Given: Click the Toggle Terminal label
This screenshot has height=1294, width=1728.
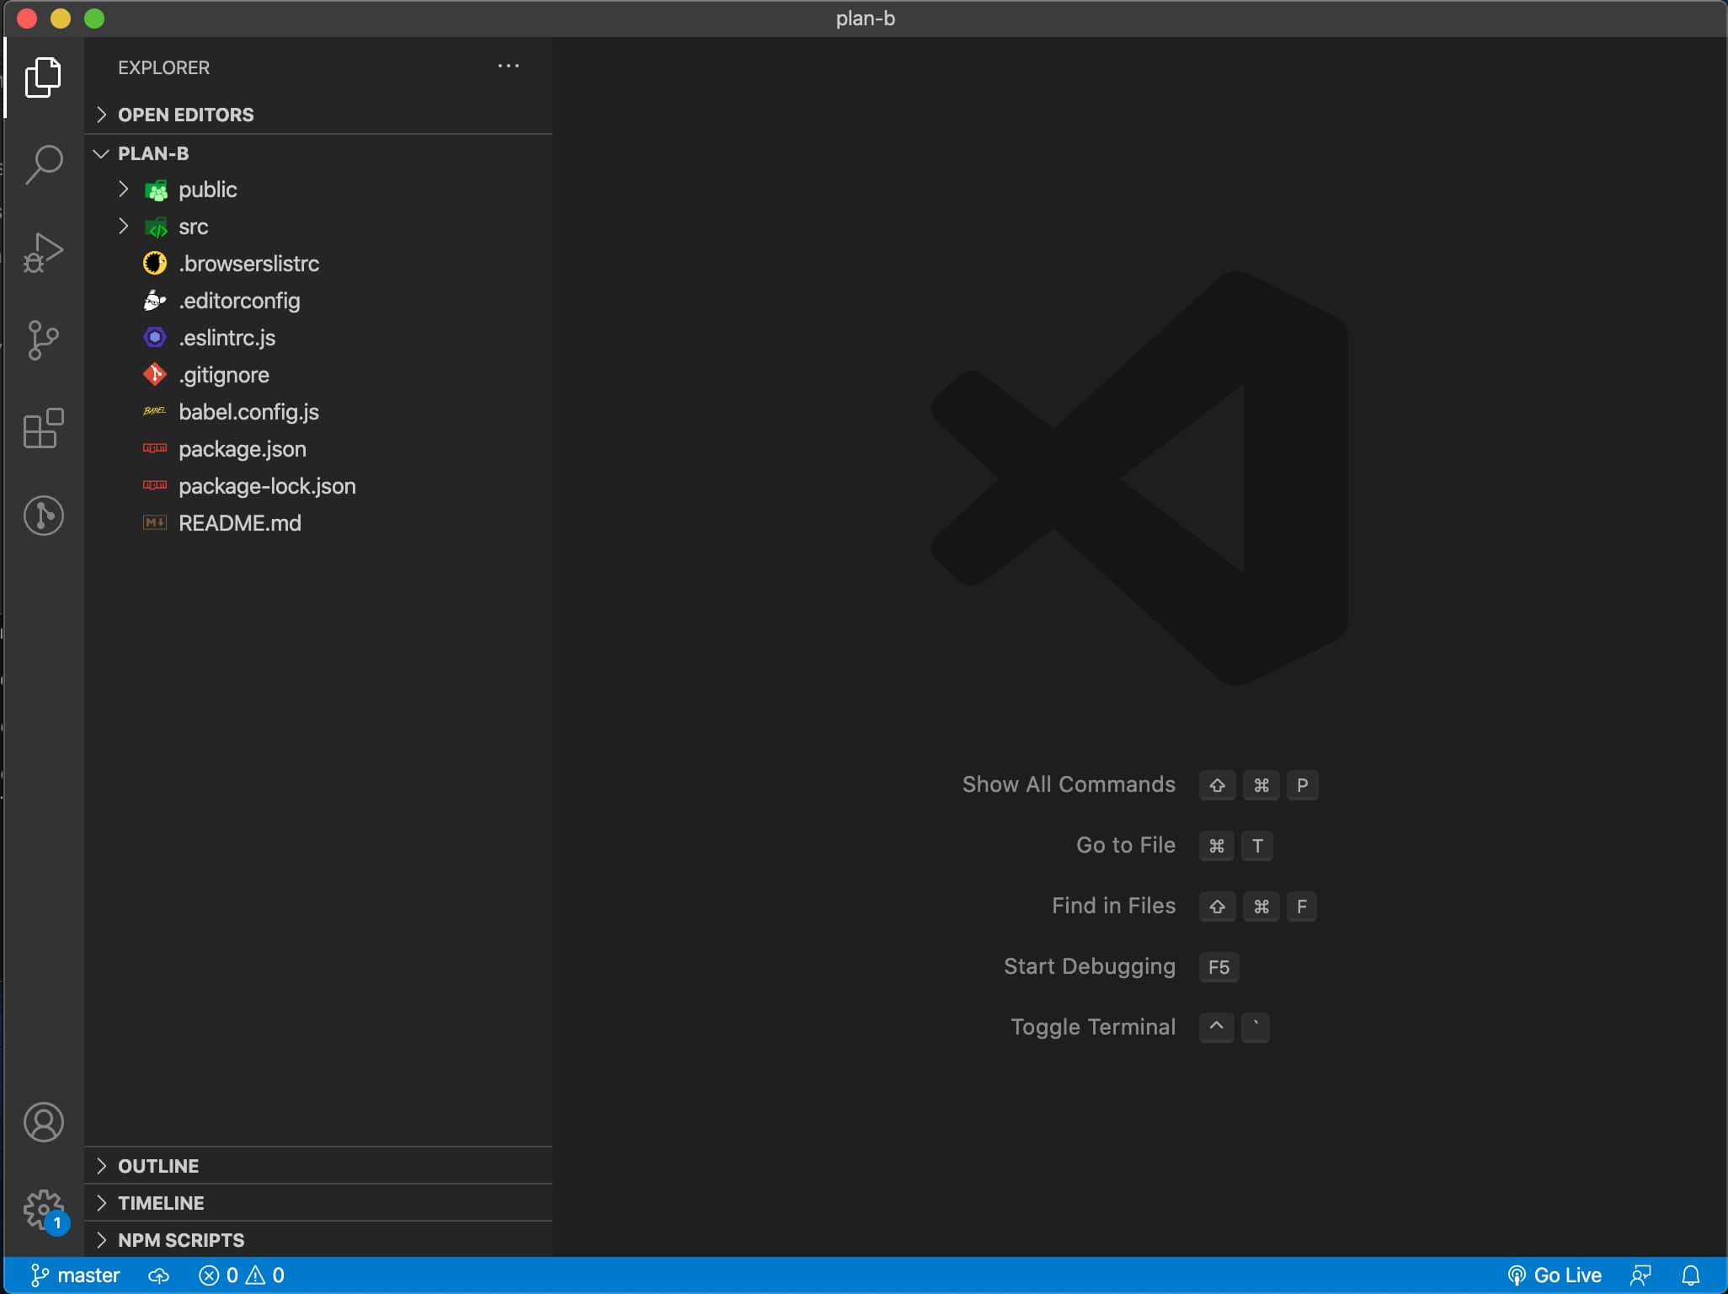Looking at the screenshot, I should coord(1093,1027).
